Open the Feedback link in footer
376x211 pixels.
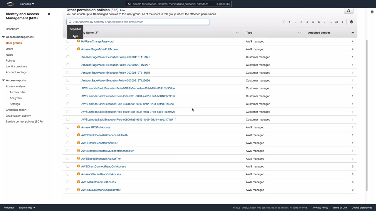click(9, 207)
